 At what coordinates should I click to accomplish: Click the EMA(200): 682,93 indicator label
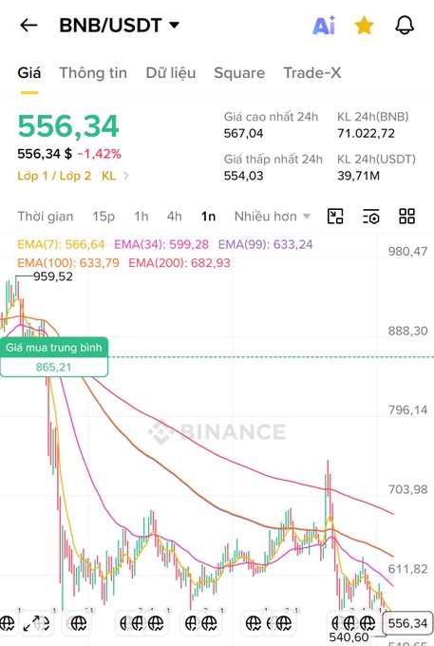[x=179, y=263]
